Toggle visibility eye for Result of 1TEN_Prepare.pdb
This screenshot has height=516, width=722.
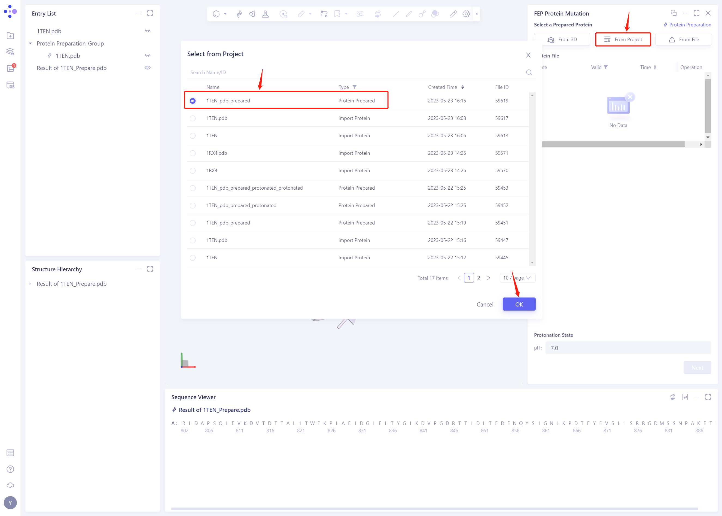tap(147, 68)
